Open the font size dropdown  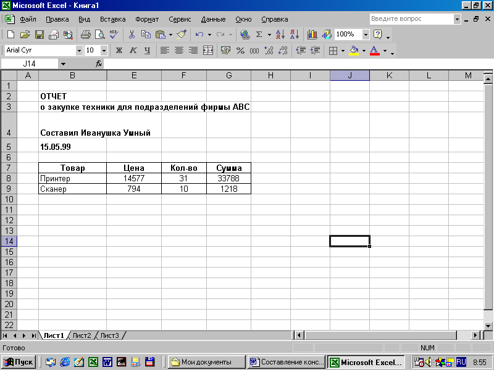[104, 51]
